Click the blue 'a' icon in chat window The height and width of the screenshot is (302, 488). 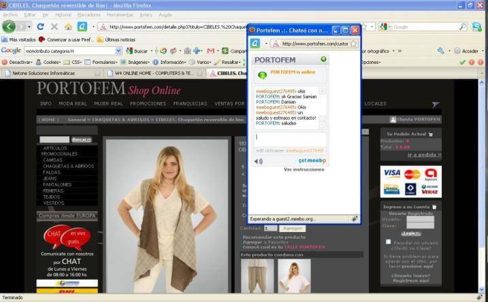[255, 44]
